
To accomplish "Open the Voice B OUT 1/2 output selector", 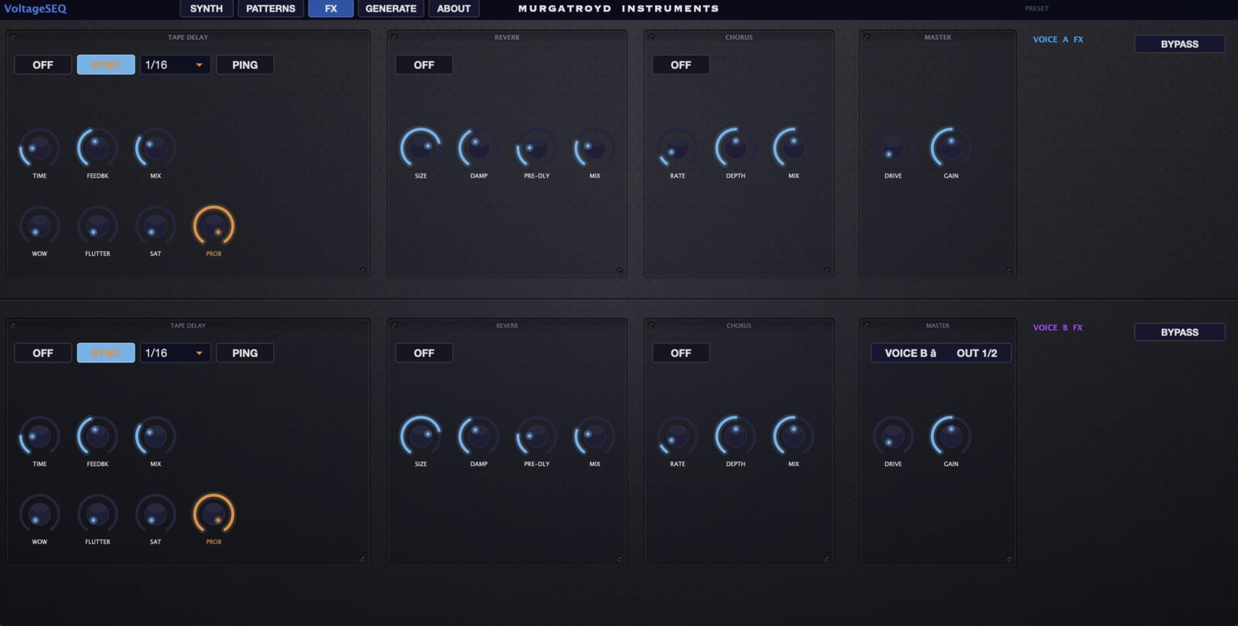I will point(976,353).
